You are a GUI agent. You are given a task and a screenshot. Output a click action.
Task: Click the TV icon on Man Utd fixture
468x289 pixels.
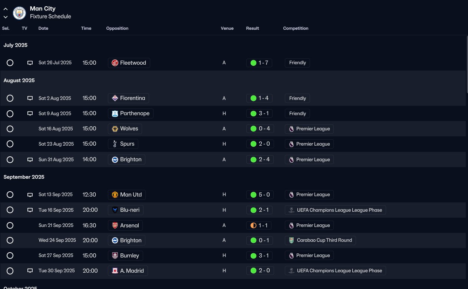pyautogui.click(x=30, y=195)
